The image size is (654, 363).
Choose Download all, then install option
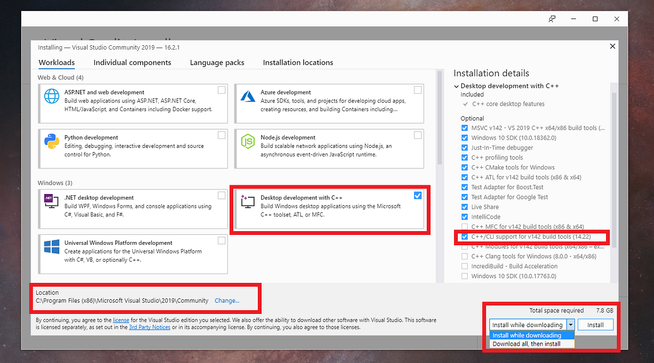click(x=532, y=344)
